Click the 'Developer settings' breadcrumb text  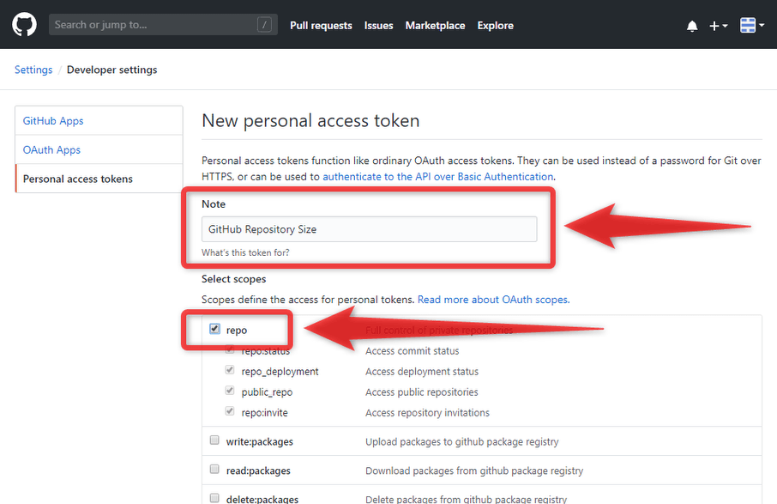(x=112, y=70)
